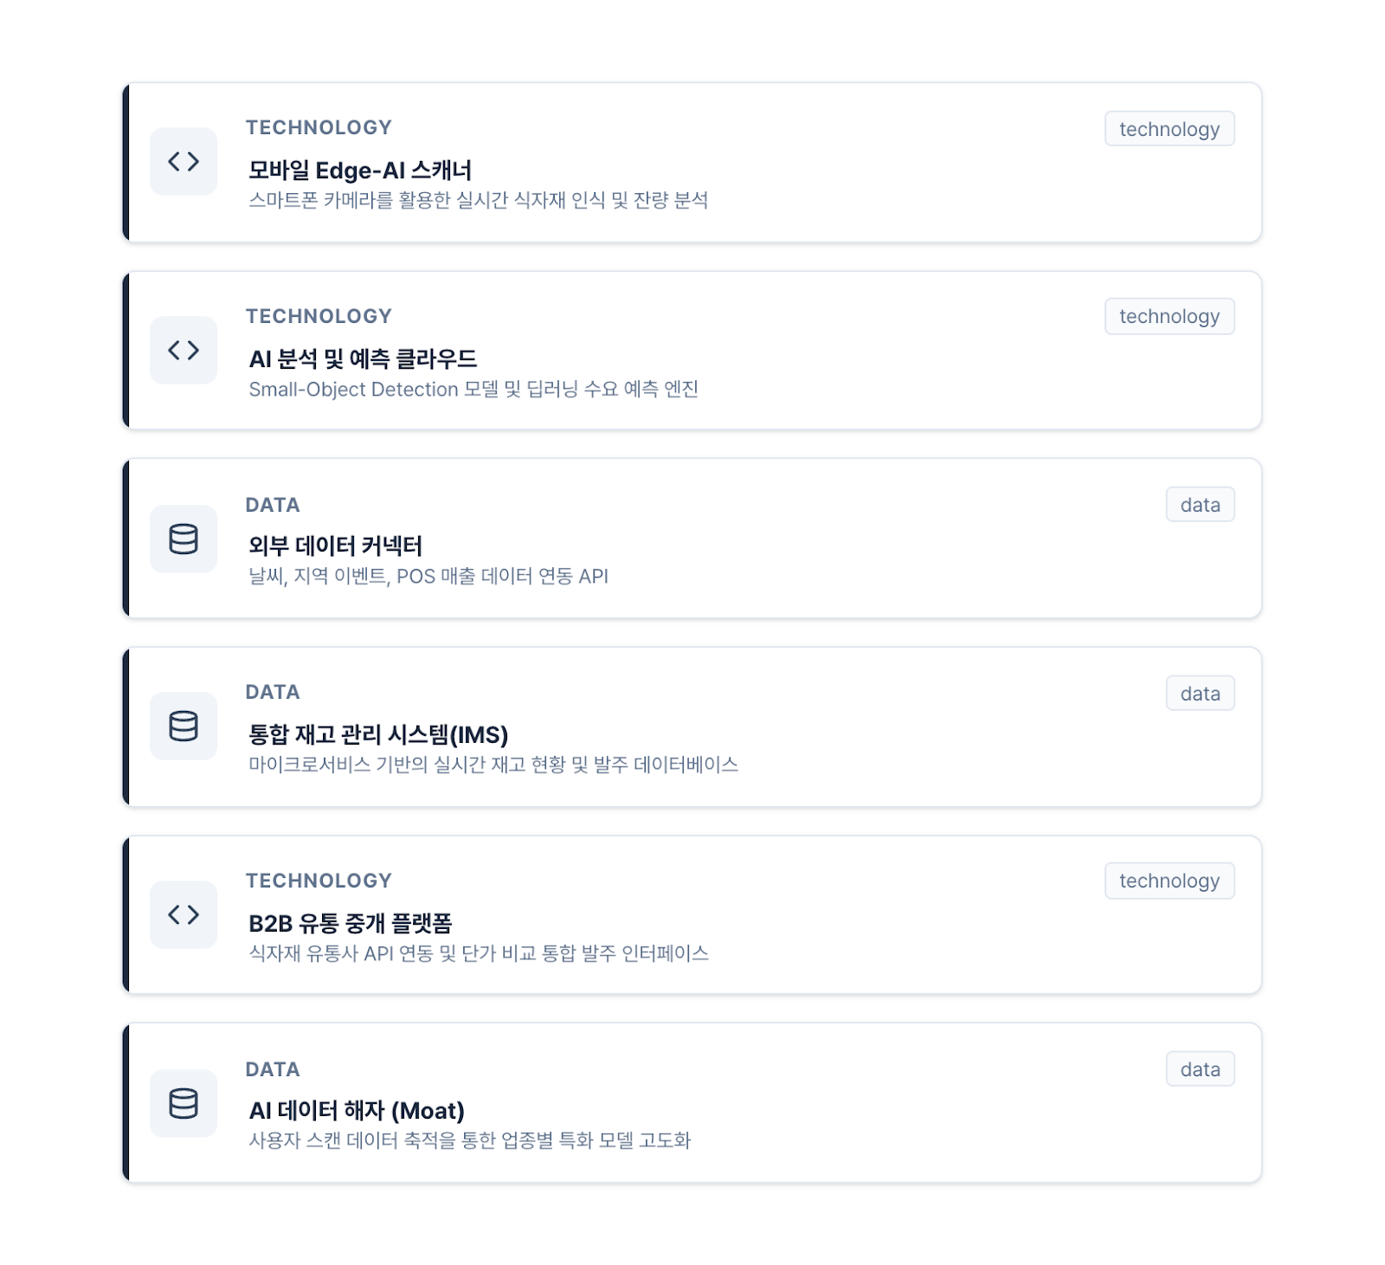1385x1265 pixels.
Task: Click the data tag on 통합 재고 관리 시스템 card
Action: coord(1200,694)
